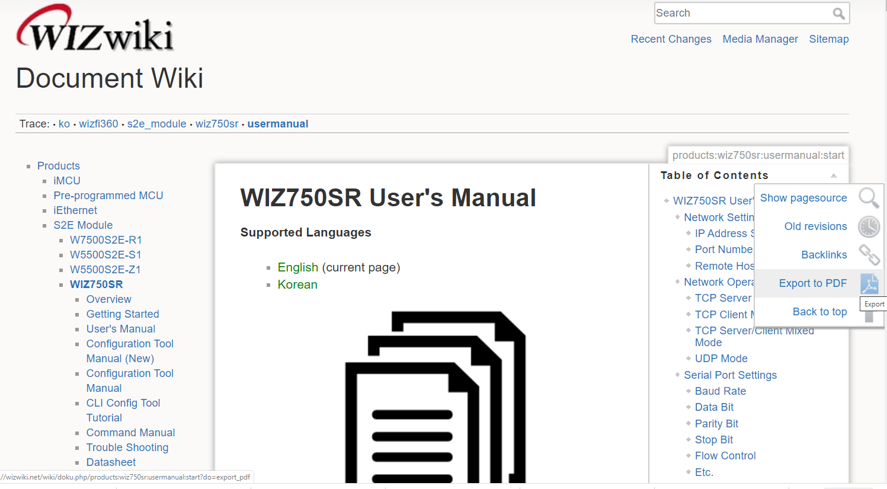Jump to Parity Bit in contents
Viewport: 887px width, 489px height.
(716, 424)
